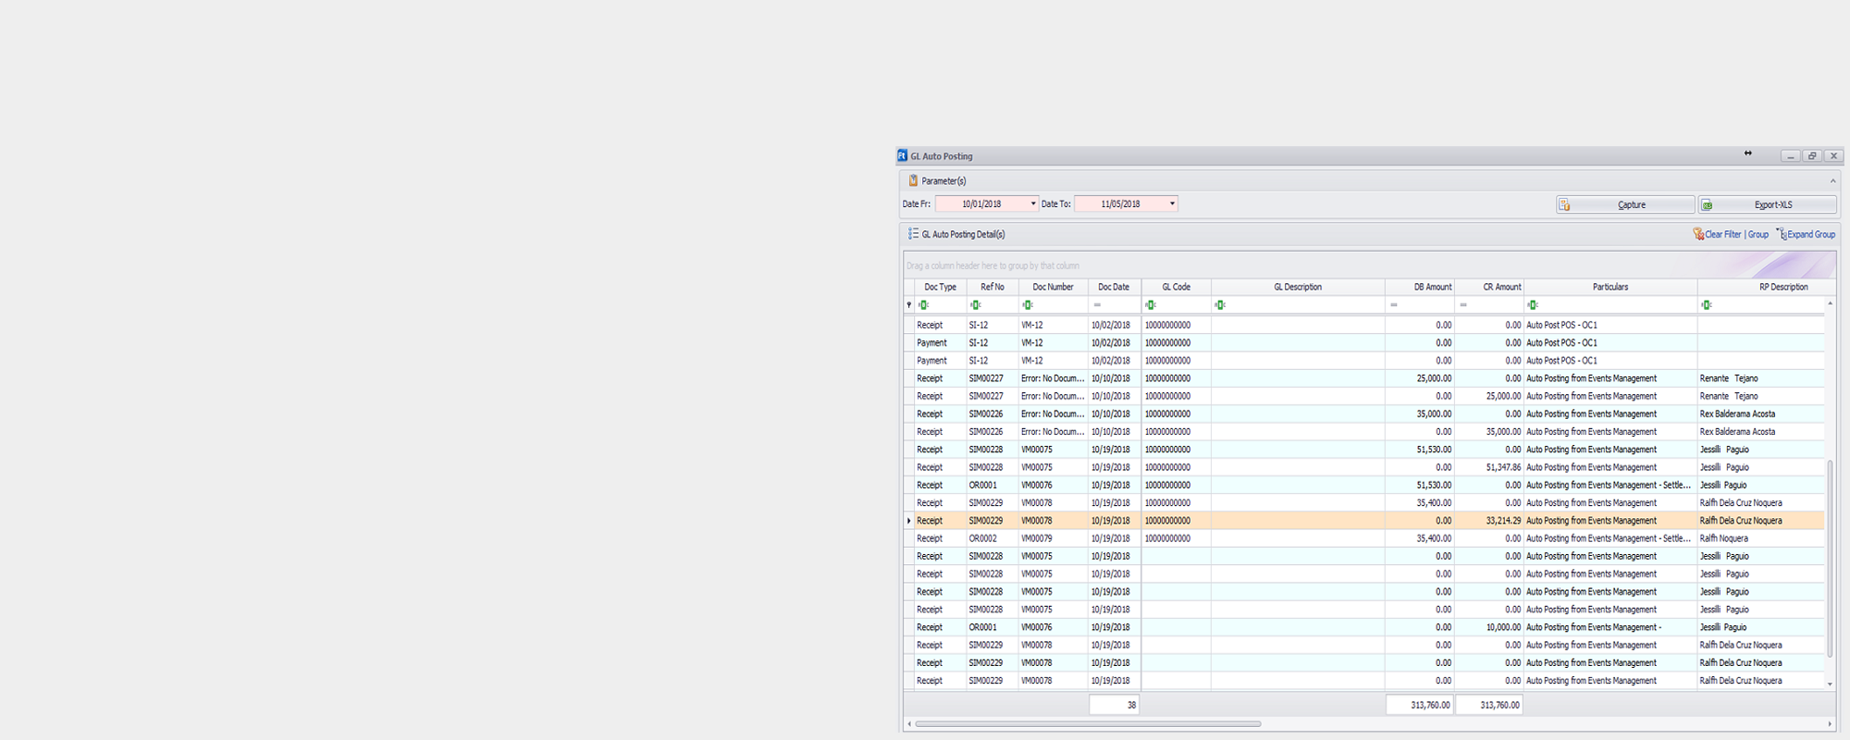
Task: Open the CR Amount equals filter icon
Action: pos(1462,304)
